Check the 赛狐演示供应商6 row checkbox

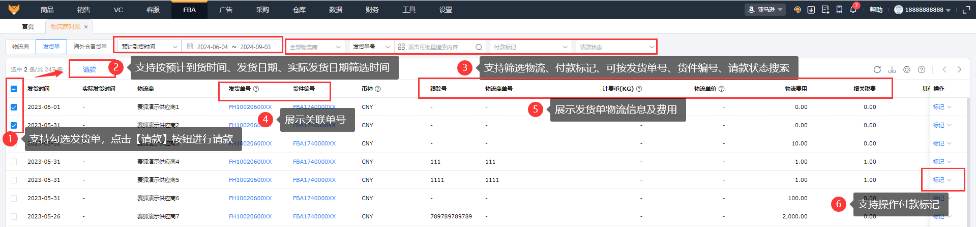[x=14, y=198]
